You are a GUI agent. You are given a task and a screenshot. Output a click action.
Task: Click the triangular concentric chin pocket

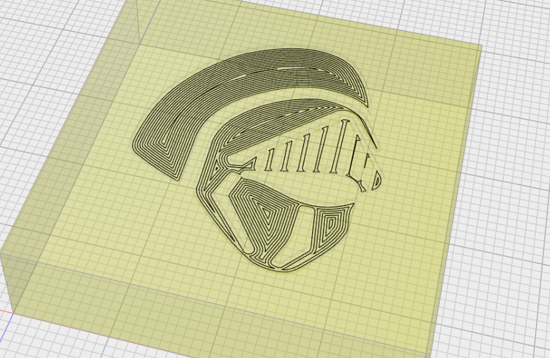(265, 217)
